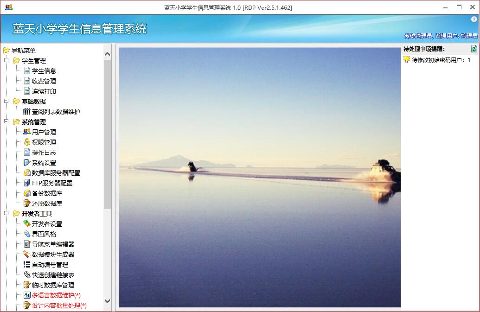
Task: Click the FTP服务器配置 server icon
Action: 27,183
